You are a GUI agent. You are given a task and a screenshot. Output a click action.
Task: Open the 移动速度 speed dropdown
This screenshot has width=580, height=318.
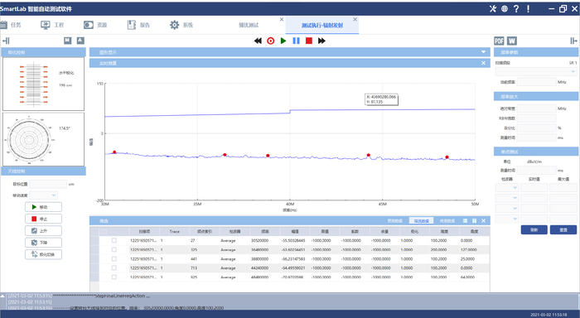pos(44,195)
